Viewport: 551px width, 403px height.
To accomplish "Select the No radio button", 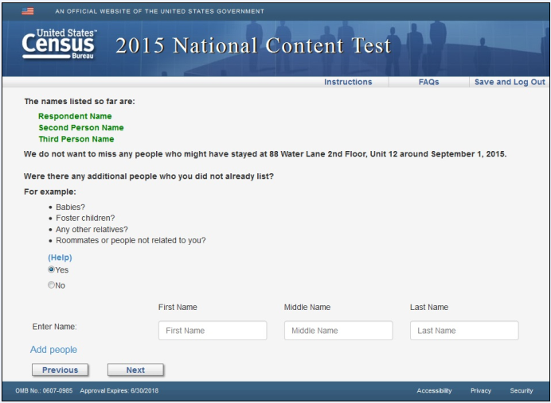I will (51, 285).
